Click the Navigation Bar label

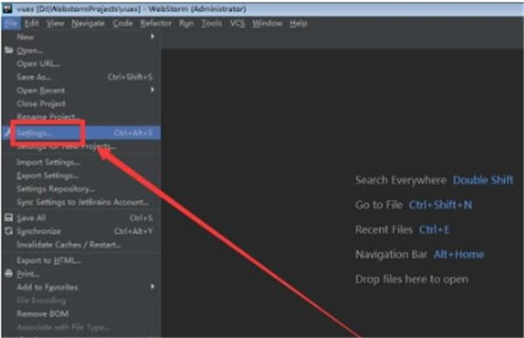point(391,254)
